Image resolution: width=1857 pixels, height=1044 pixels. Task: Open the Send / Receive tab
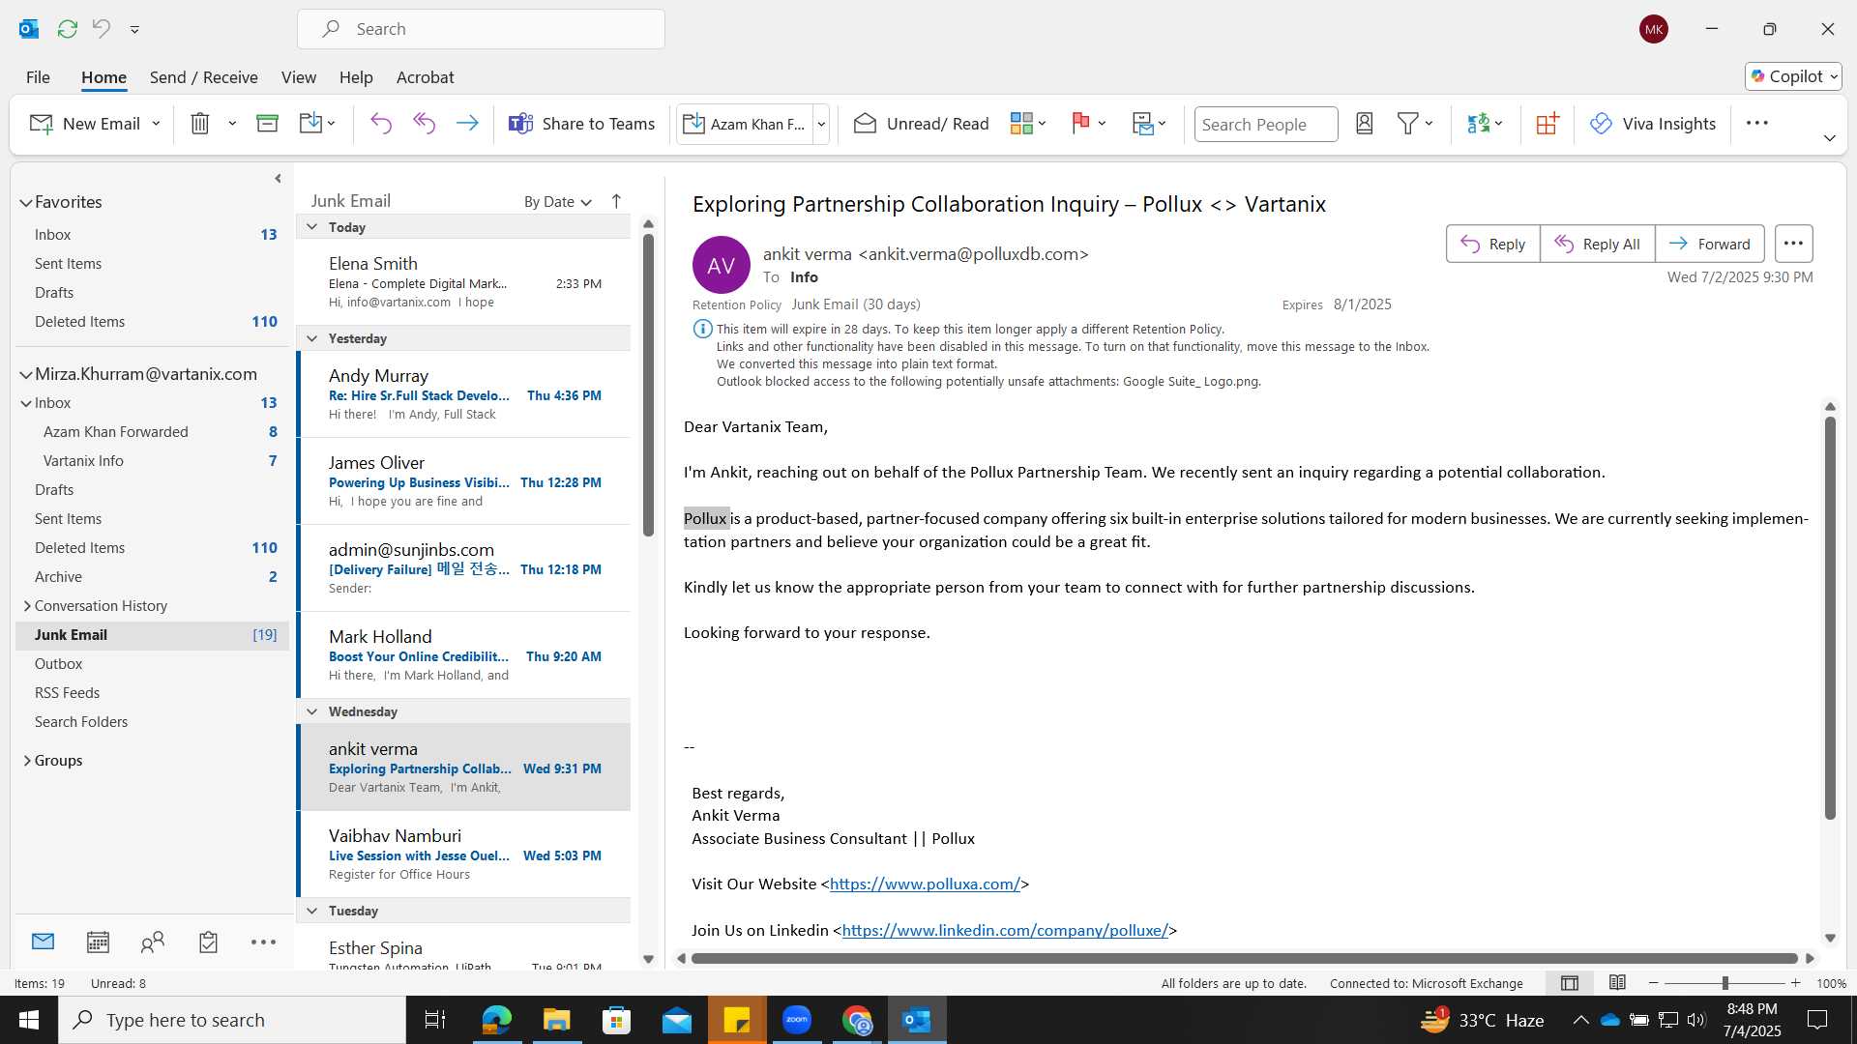[x=203, y=77]
